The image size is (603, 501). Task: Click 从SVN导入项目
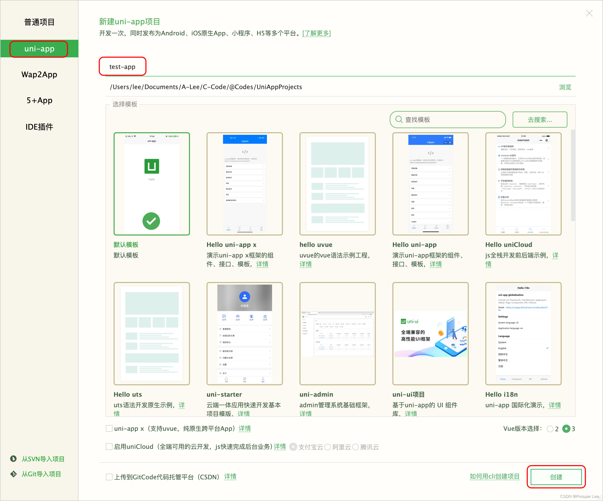tap(43, 459)
